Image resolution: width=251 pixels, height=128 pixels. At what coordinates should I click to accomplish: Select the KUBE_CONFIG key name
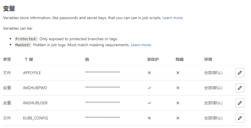tap(35, 118)
